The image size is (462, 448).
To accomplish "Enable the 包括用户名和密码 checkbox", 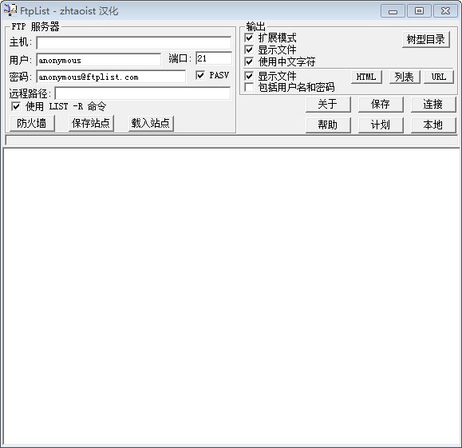I will coord(249,87).
